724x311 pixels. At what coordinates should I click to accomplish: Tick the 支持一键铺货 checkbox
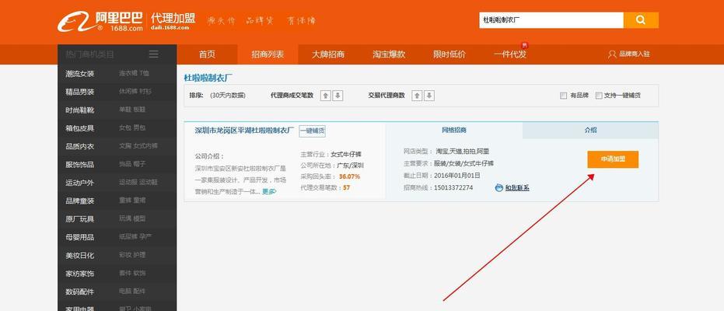click(x=599, y=96)
